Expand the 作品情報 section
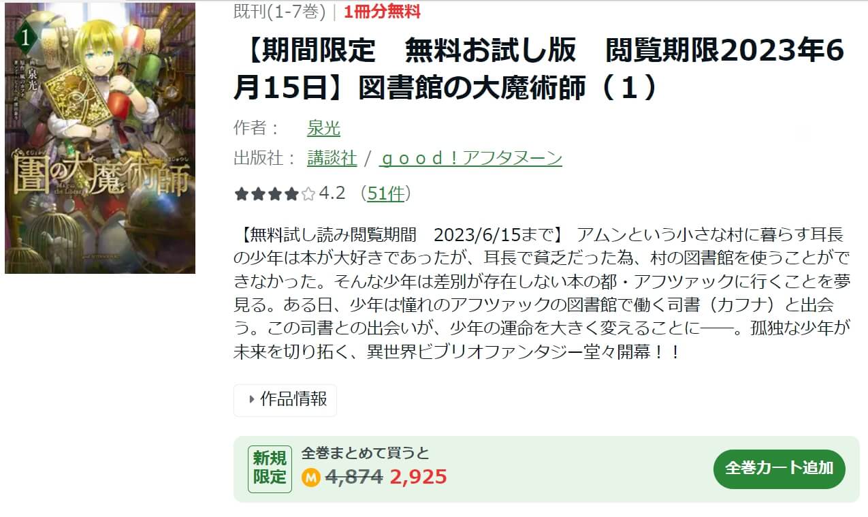Viewport: 868px width, 517px height. click(285, 400)
